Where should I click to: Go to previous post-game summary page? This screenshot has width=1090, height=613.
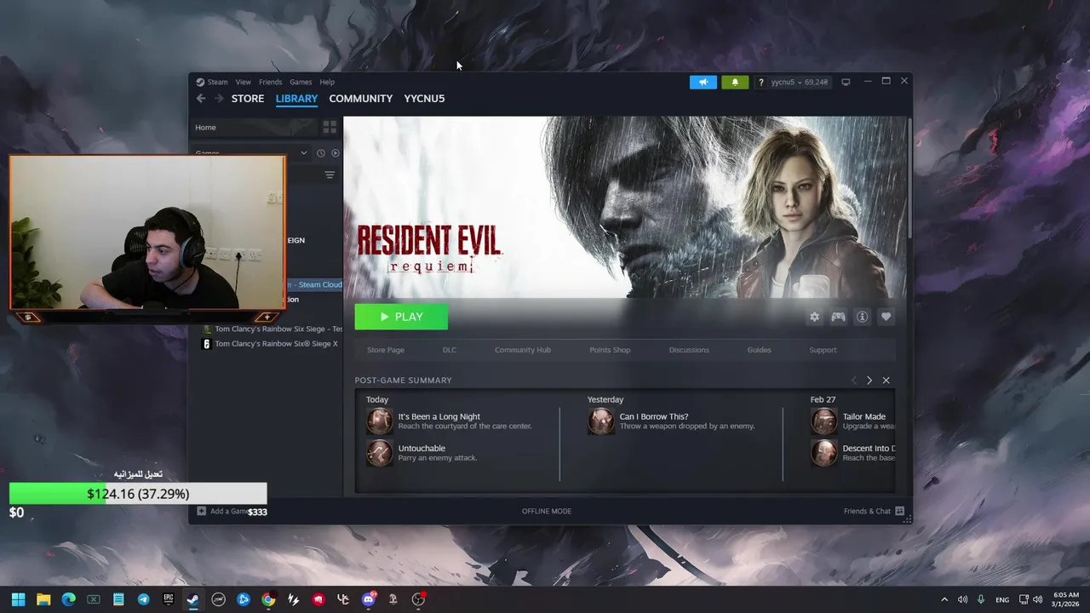(x=853, y=381)
